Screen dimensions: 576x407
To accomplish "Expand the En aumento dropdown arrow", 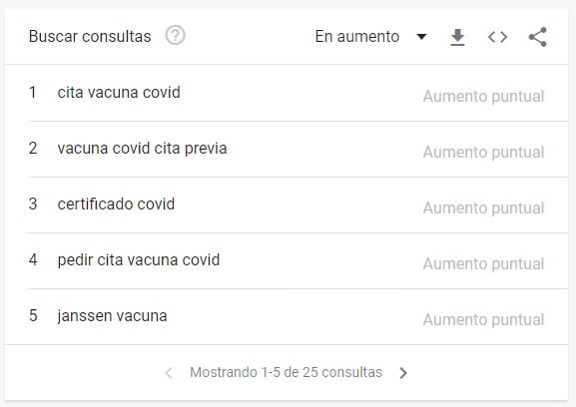I will 421,36.
